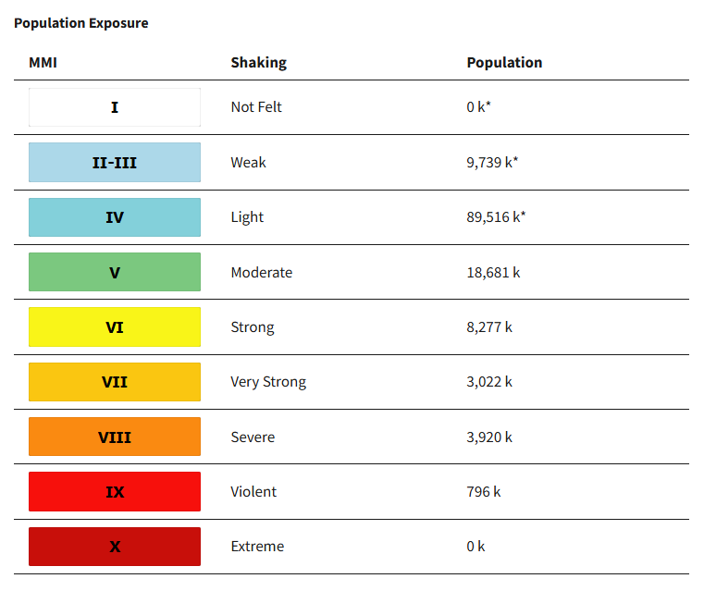Viewport: 704px width, 591px height.
Task: Select the red IX intensity box
Action: pyautogui.click(x=115, y=492)
